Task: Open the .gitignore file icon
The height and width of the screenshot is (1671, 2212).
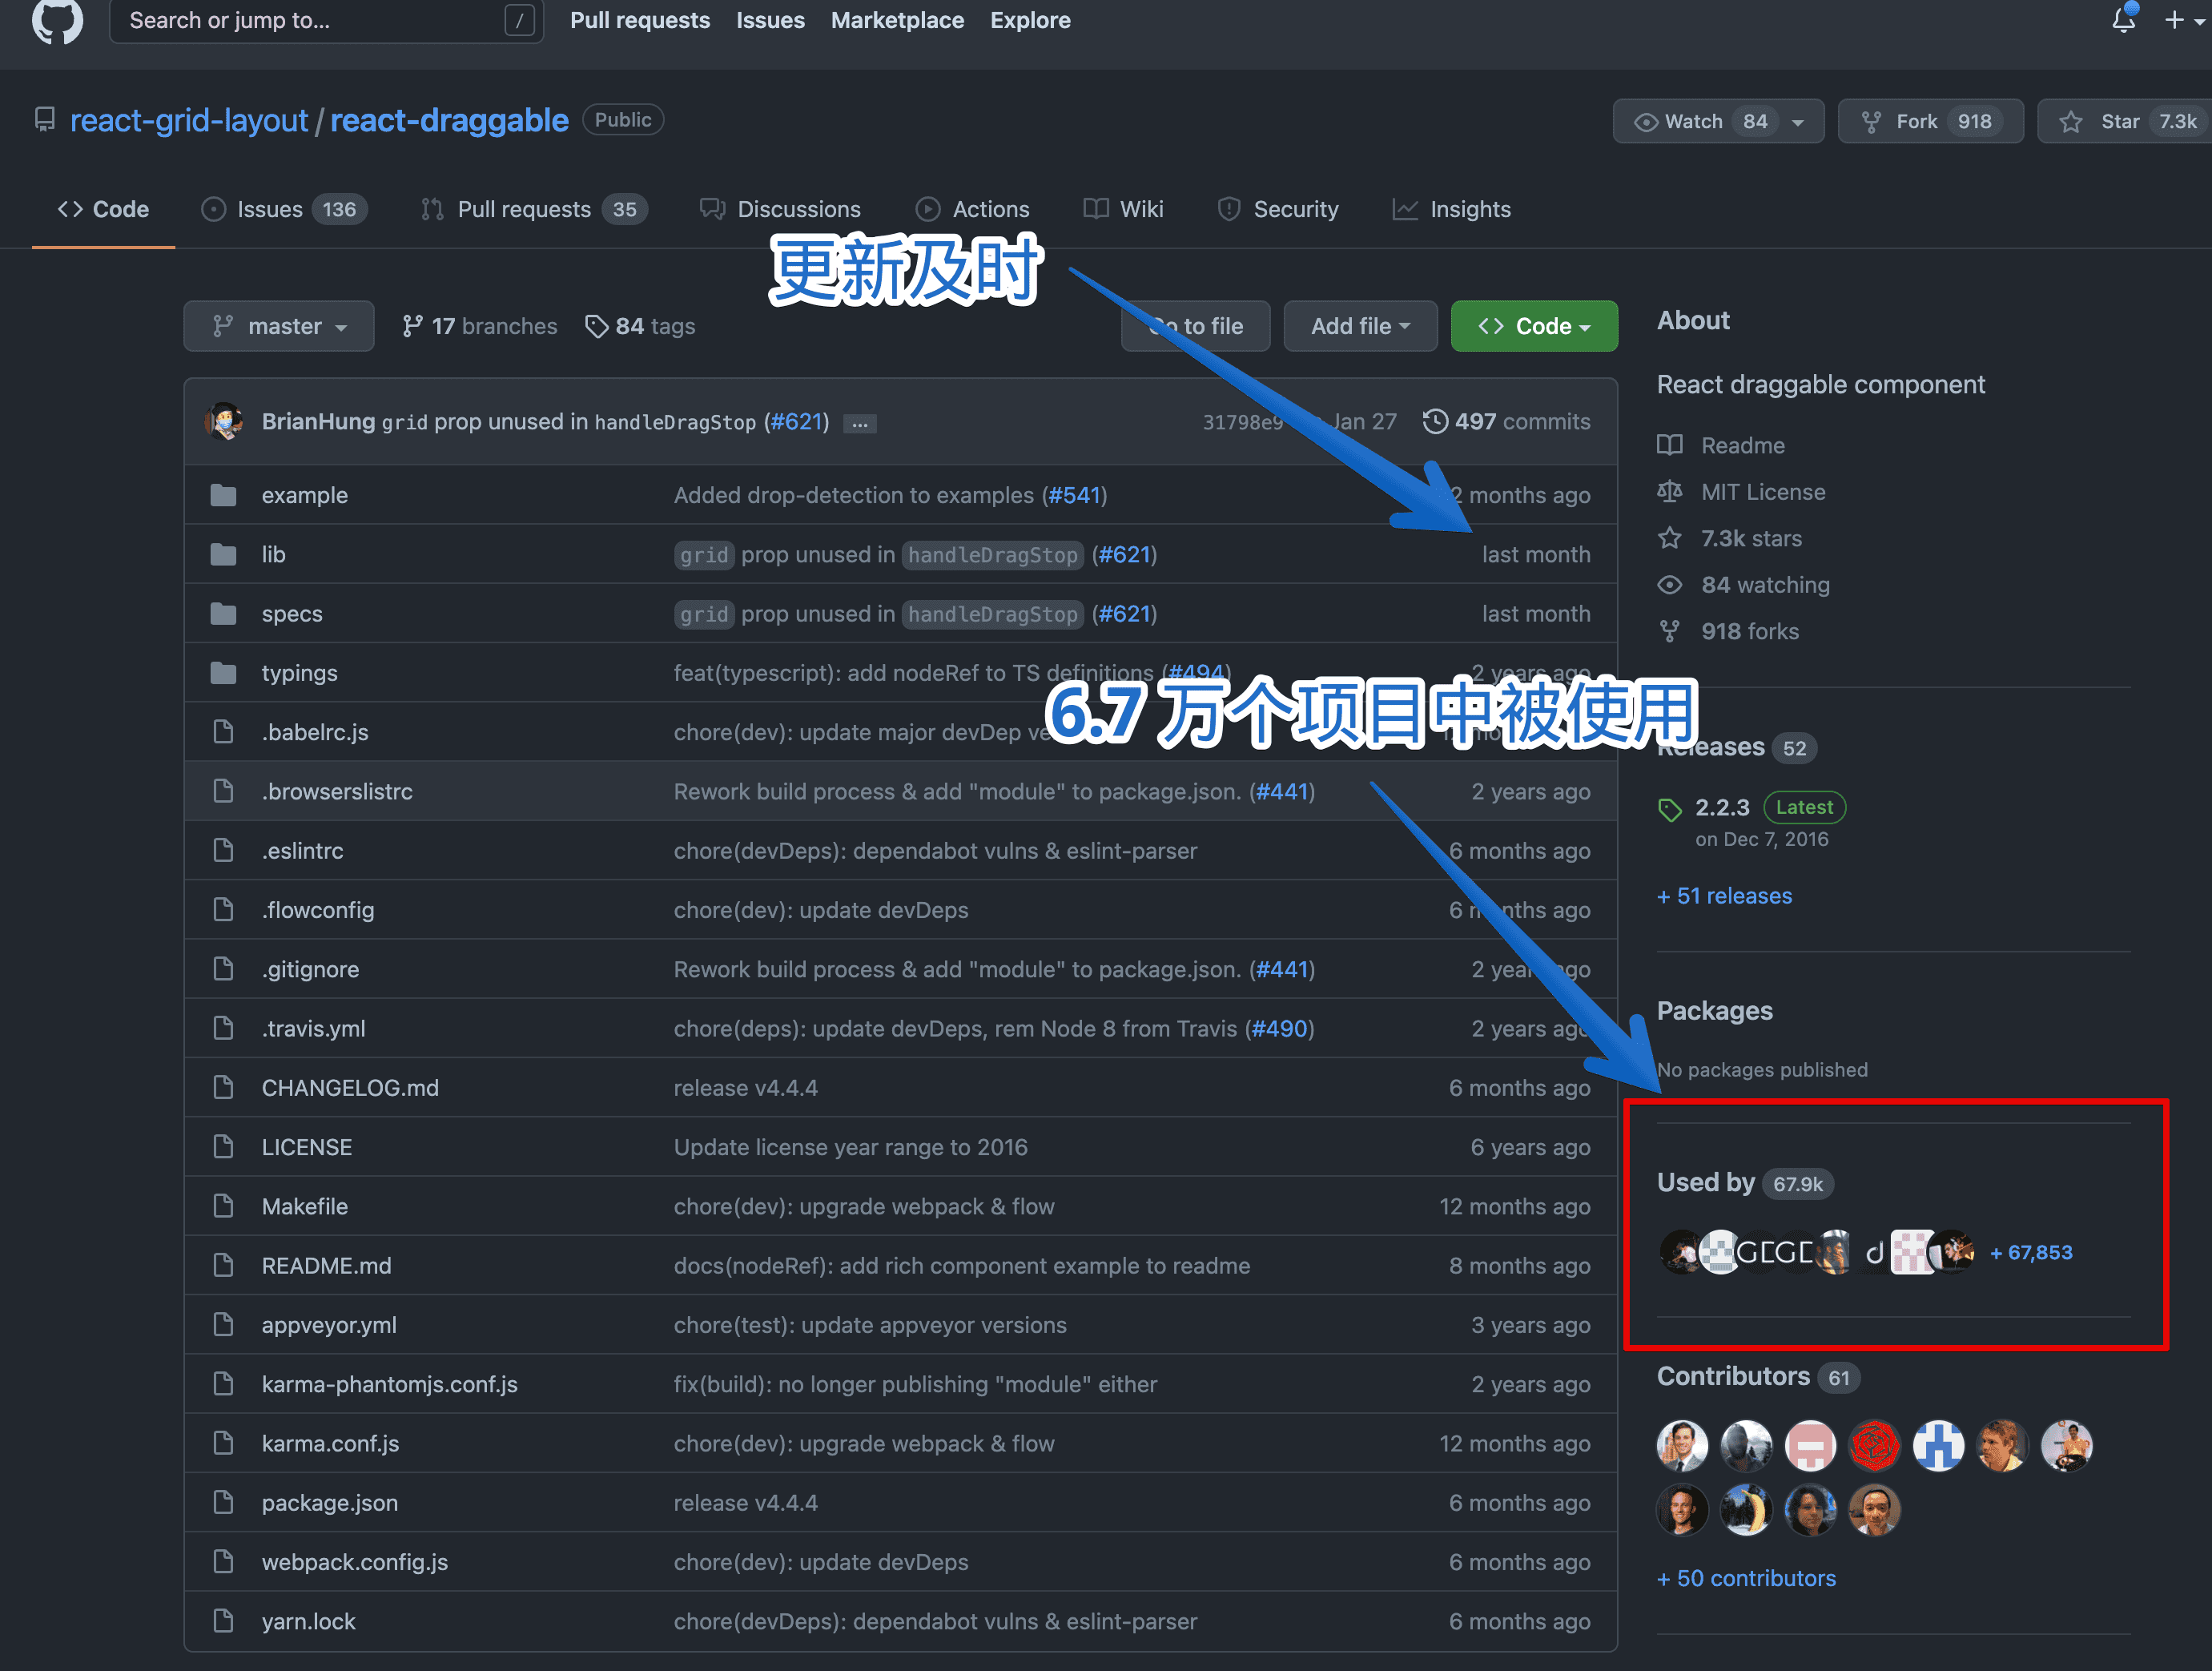Action: pos(223,969)
